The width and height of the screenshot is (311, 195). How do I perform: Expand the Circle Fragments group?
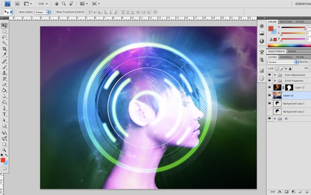coord(275,80)
